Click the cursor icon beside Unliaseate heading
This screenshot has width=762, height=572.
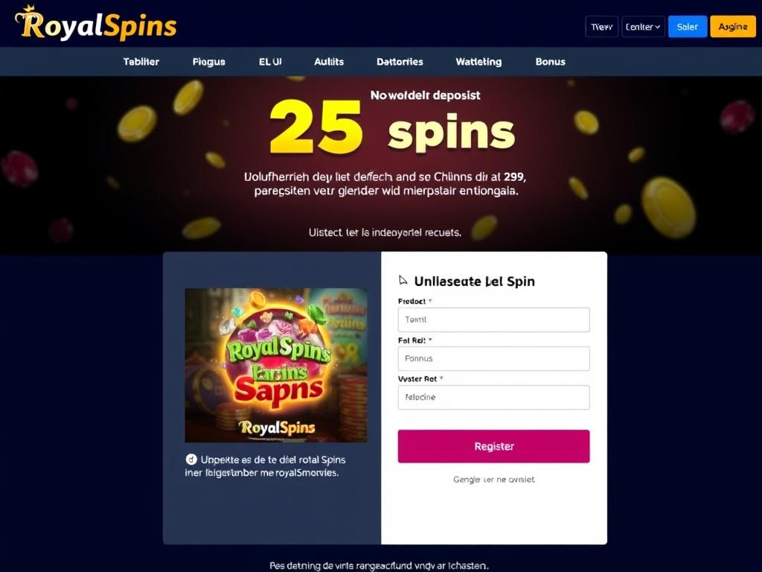403,280
